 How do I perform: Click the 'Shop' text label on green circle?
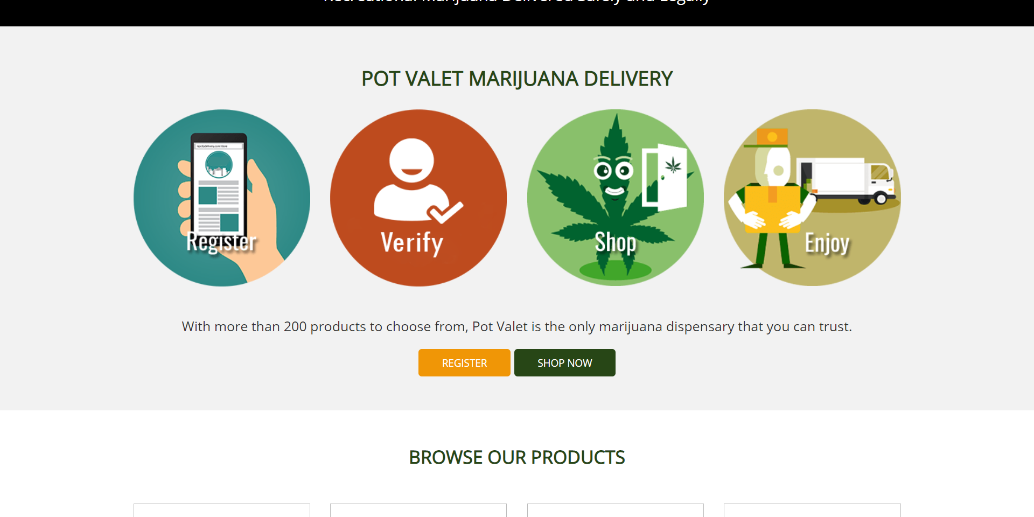[x=616, y=242]
